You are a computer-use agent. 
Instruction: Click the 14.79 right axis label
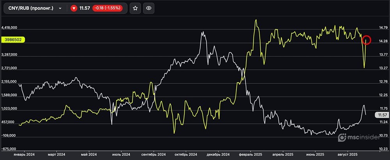(x=383, y=28)
